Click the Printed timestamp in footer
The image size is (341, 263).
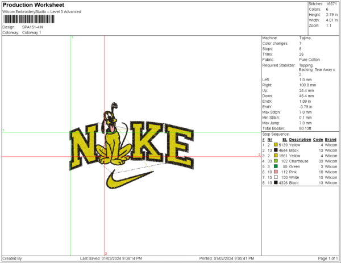(x=227, y=258)
